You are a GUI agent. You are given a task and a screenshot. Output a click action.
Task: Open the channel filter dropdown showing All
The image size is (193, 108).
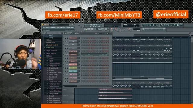tap(70, 86)
